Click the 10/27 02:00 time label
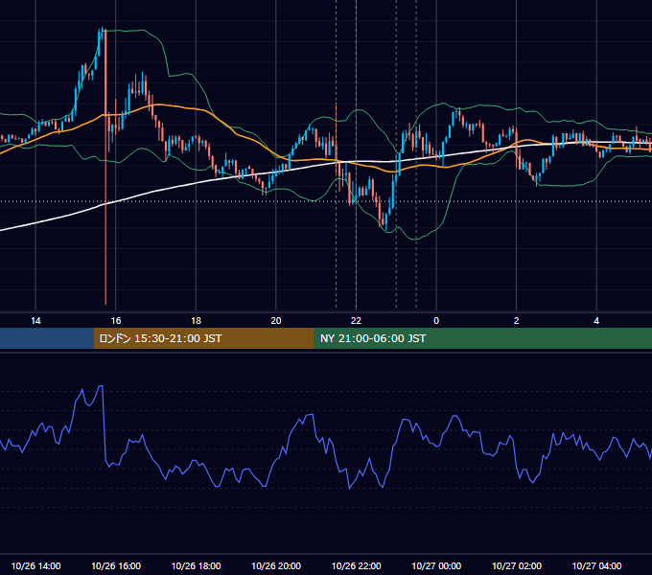The height and width of the screenshot is (575, 652). 517,565
